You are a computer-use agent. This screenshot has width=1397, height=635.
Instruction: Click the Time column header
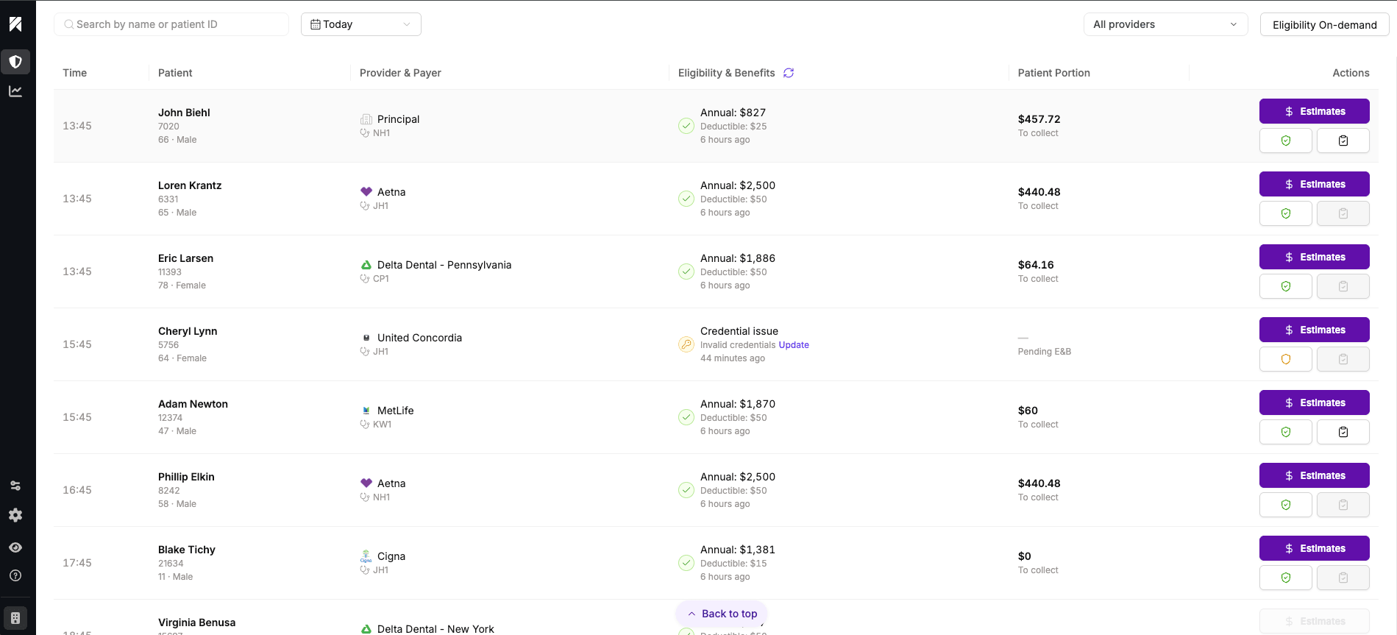point(75,73)
